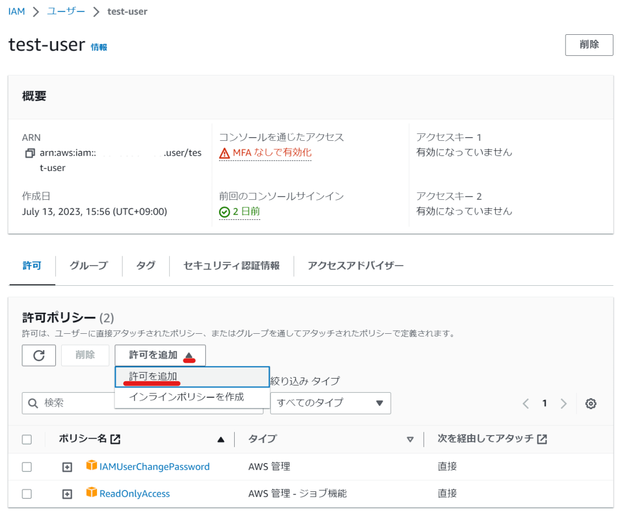The height and width of the screenshot is (512, 633).
Task: Click the AWS 管理 cell for IAMUserChangePassword
Action: (x=269, y=467)
